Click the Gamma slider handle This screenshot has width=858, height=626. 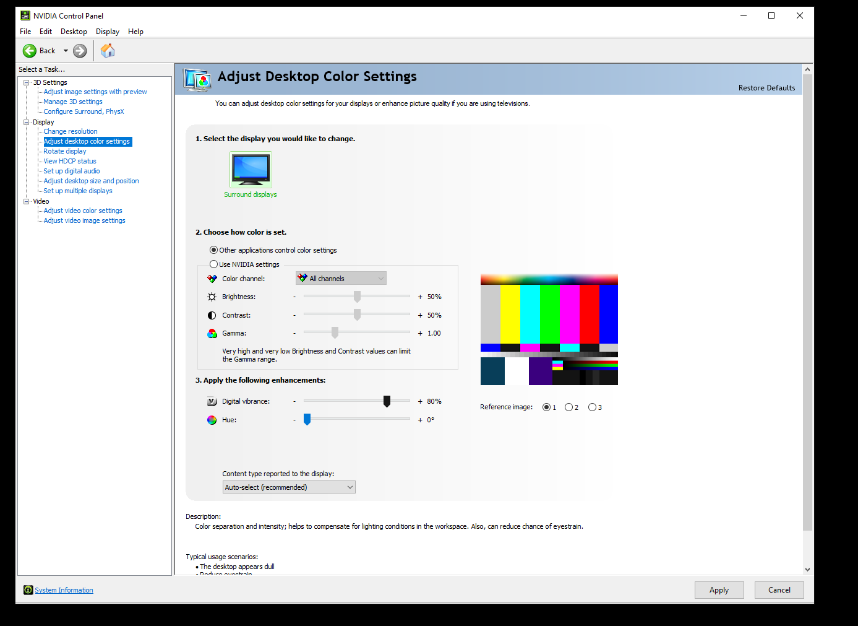click(x=335, y=333)
